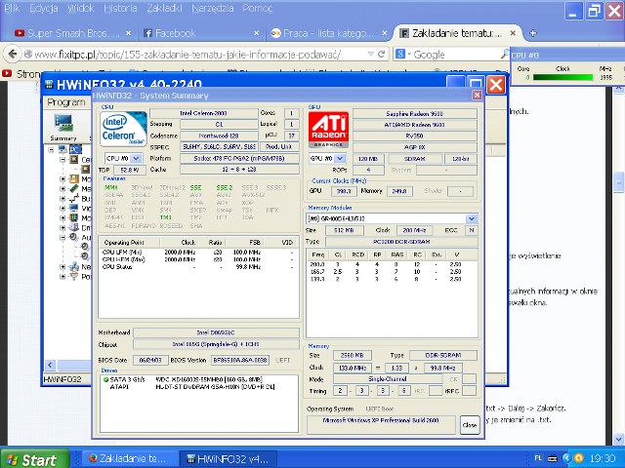Viewport: 625px width, 468px height.
Task: Click the search magnifier icon
Action: point(505,54)
